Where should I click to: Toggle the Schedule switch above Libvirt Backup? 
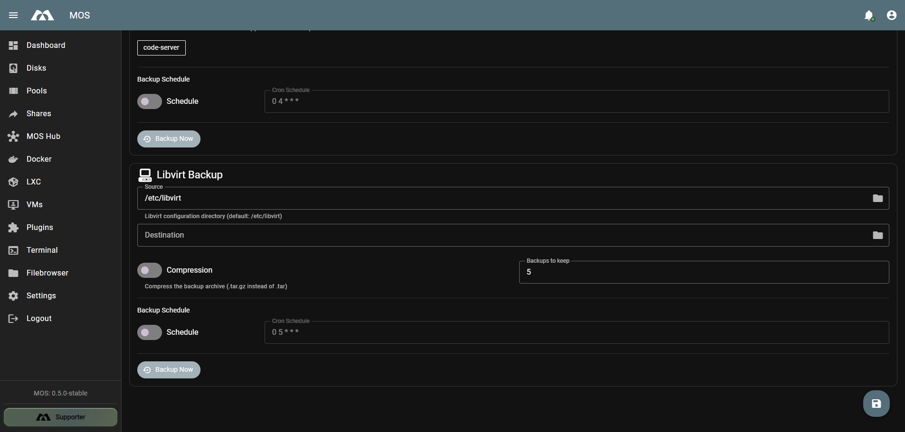(x=150, y=101)
